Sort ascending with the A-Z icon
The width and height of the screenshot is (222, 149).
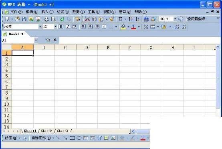point(131,19)
